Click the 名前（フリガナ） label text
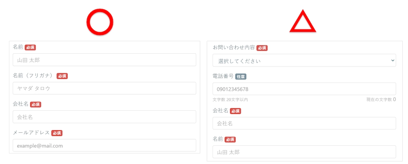Image resolution: width=408 pixels, height=164 pixels. tap(33, 76)
